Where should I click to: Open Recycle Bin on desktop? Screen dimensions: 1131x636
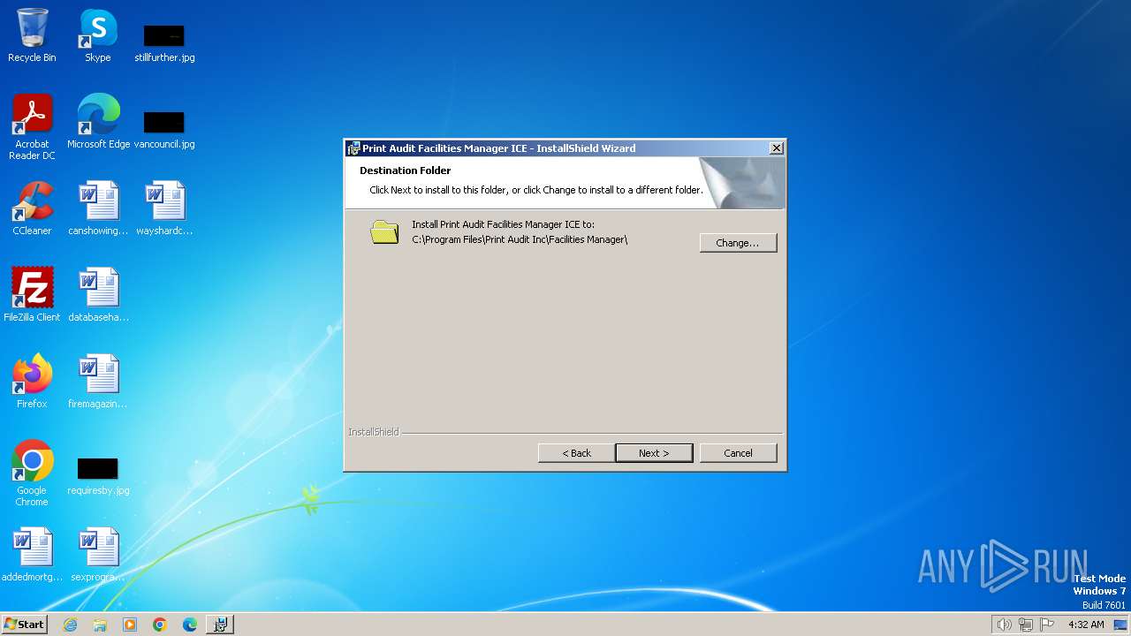pyautogui.click(x=32, y=35)
